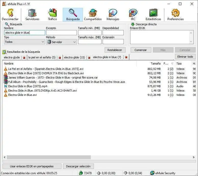
Task: Click the Restablecer button
Action: pos(115,50)
